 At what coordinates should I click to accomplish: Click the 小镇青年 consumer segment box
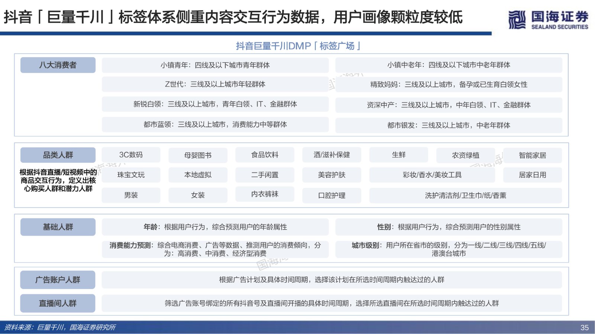pyautogui.click(x=215, y=65)
